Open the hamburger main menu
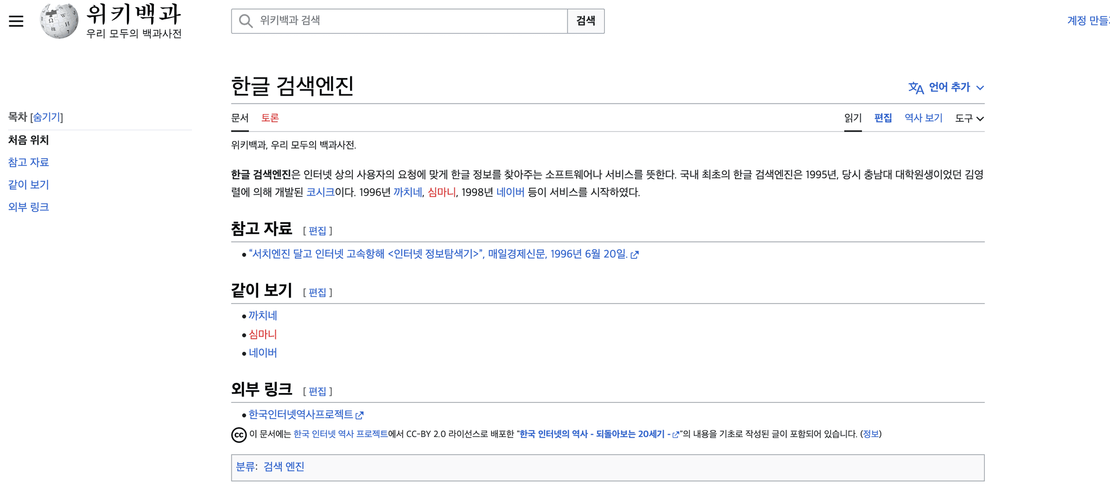The height and width of the screenshot is (501, 1110). coord(16,21)
